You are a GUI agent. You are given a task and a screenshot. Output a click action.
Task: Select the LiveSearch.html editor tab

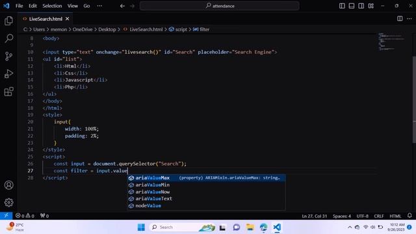tap(45, 19)
